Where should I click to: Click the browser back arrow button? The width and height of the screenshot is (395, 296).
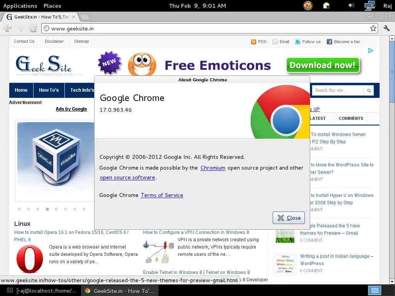8,28
